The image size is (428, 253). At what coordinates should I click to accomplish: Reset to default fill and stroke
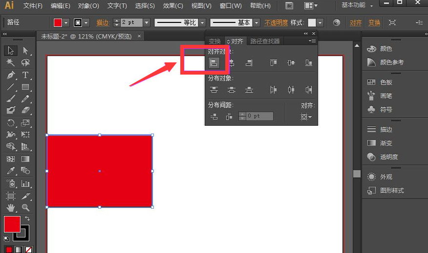6,239
